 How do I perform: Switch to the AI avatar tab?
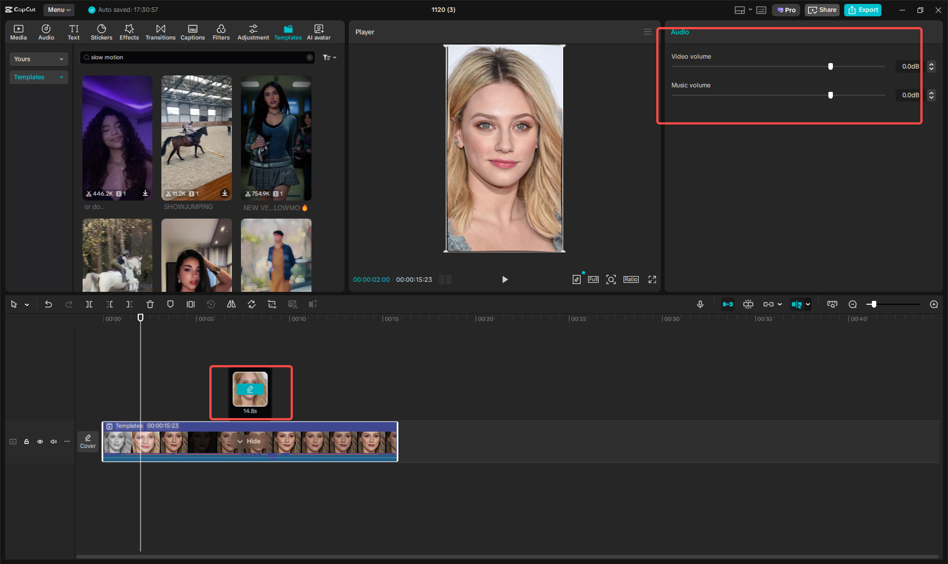[x=318, y=32]
